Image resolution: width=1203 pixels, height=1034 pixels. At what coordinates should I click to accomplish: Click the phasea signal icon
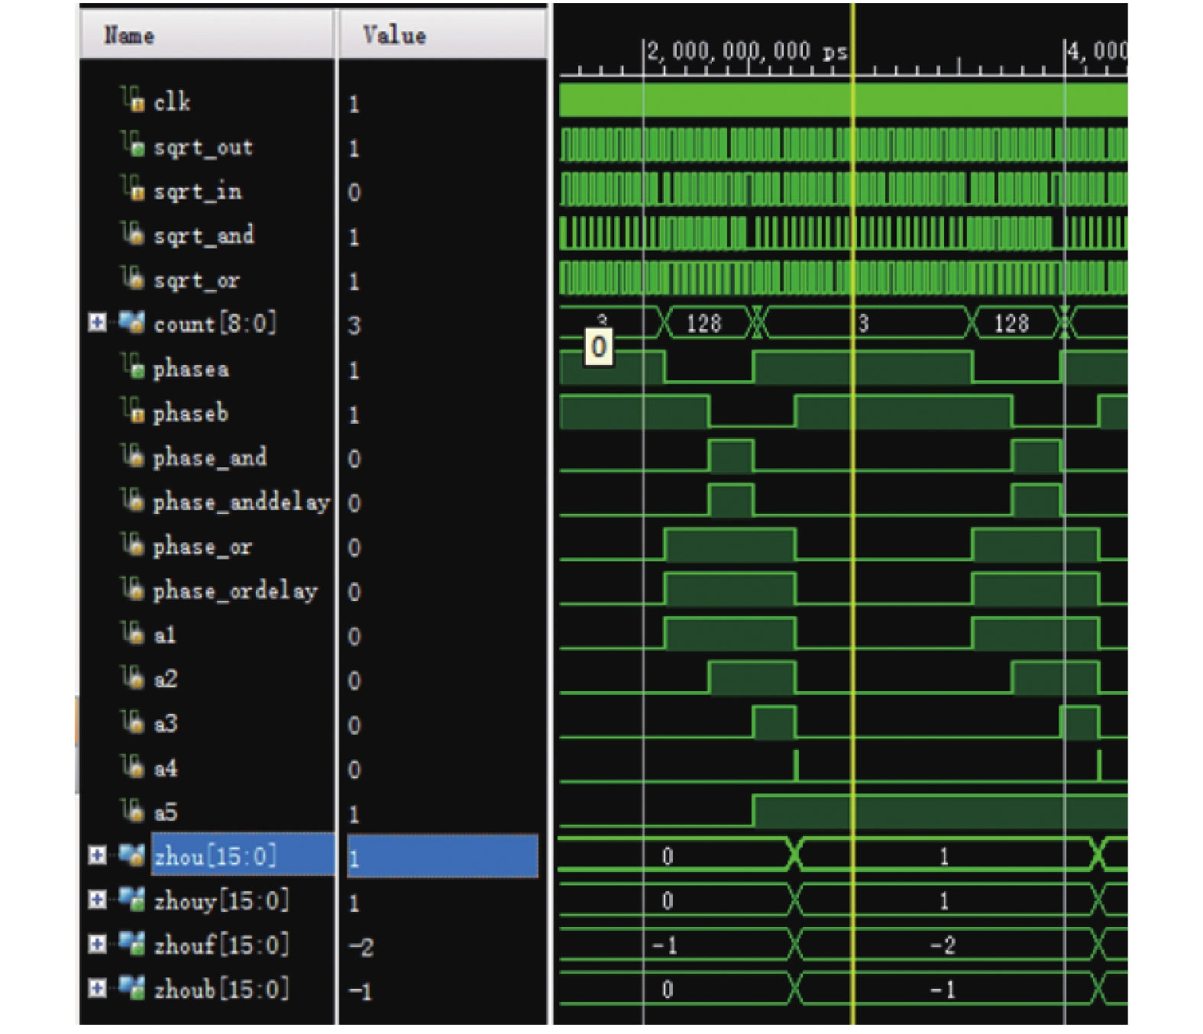[x=132, y=366]
